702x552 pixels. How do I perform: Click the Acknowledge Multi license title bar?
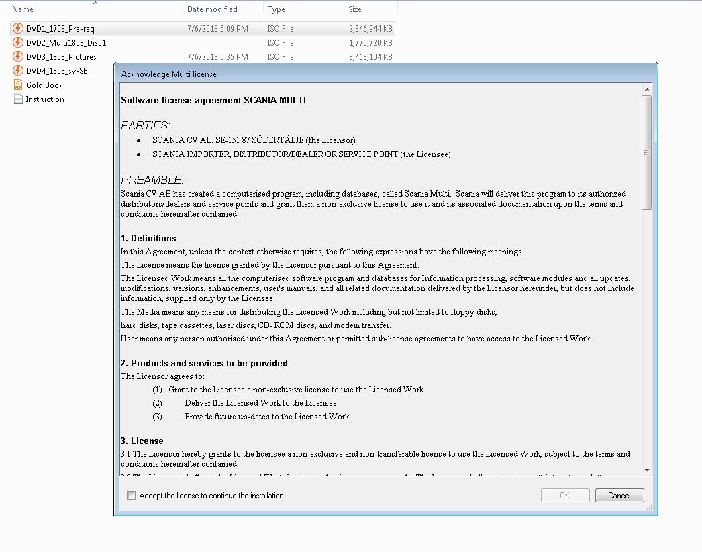click(385, 74)
